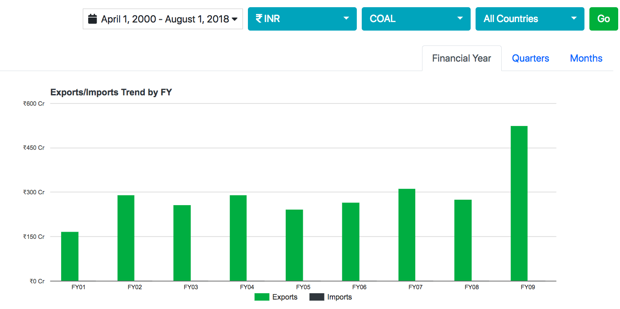This screenshot has height=309, width=620.
Task: Open the date range picker caret
Action: point(234,19)
